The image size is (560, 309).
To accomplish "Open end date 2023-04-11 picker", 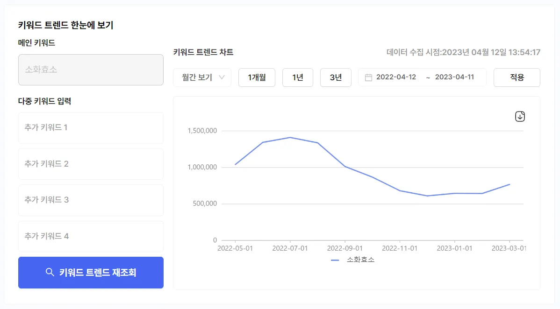I will [x=454, y=77].
